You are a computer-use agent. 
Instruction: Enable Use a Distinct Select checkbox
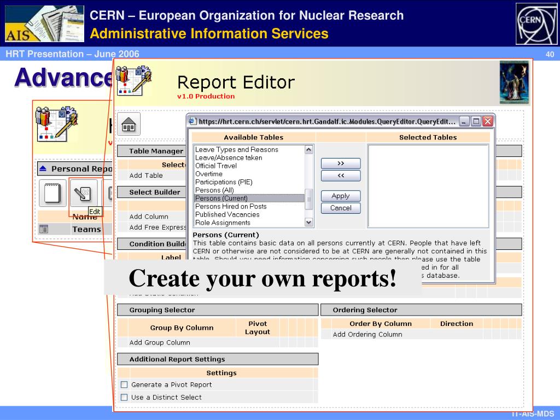[x=124, y=397]
